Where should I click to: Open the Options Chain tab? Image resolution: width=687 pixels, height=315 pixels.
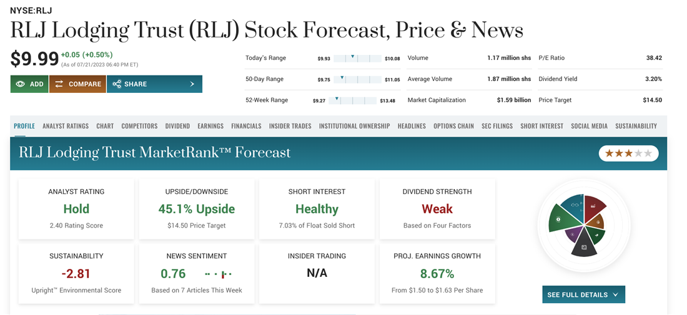tap(453, 126)
